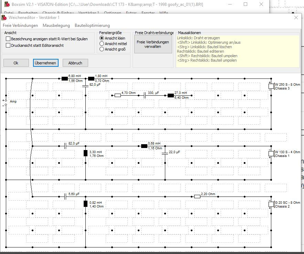This screenshot has width=304, height=254.
Task: Click the 1,40 Ohm value label
Action: pyautogui.click(x=96, y=207)
